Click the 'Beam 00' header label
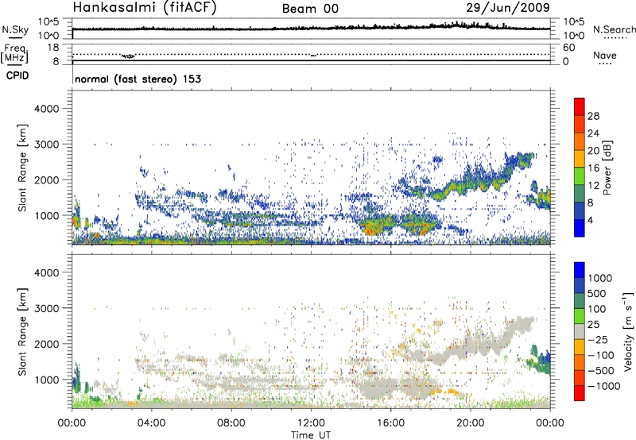This screenshot has width=636, height=440. coord(310,9)
